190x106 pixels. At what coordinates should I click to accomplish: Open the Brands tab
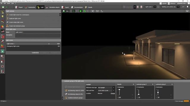pos(89,7)
